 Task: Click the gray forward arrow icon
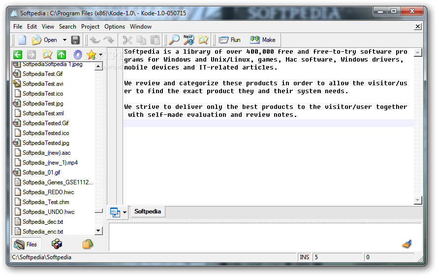pyautogui.click(x=31, y=55)
